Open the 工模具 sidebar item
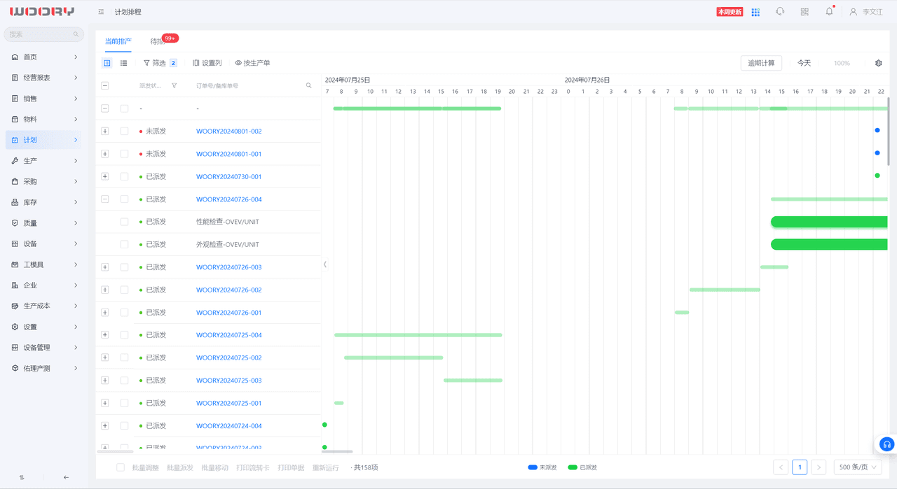This screenshot has height=489, width=897. click(x=45, y=264)
